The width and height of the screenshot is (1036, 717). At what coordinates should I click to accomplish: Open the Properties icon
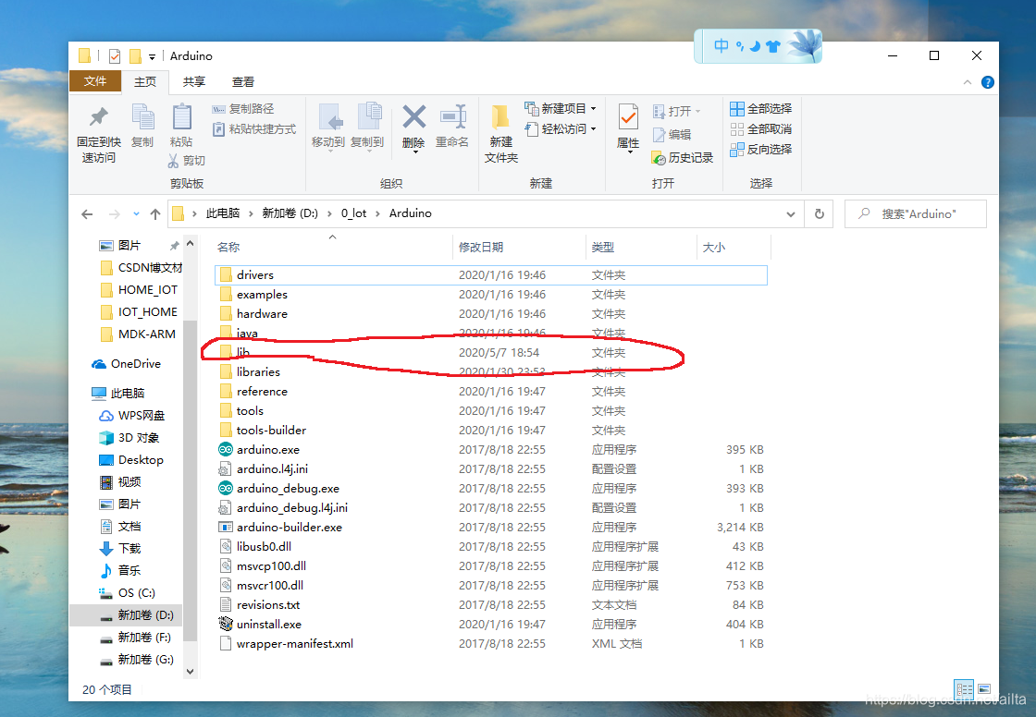point(628,116)
